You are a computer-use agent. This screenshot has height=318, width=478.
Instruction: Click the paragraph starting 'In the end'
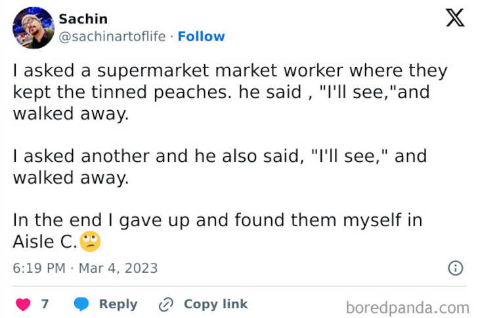217,230
